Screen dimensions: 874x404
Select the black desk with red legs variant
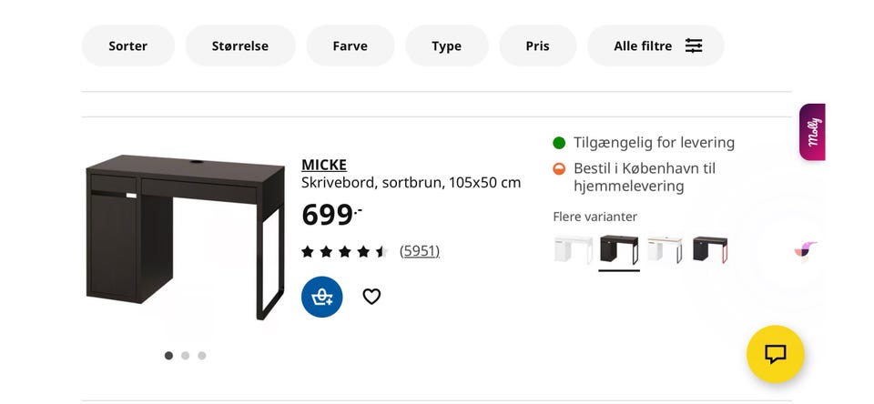tap(710, 249)
